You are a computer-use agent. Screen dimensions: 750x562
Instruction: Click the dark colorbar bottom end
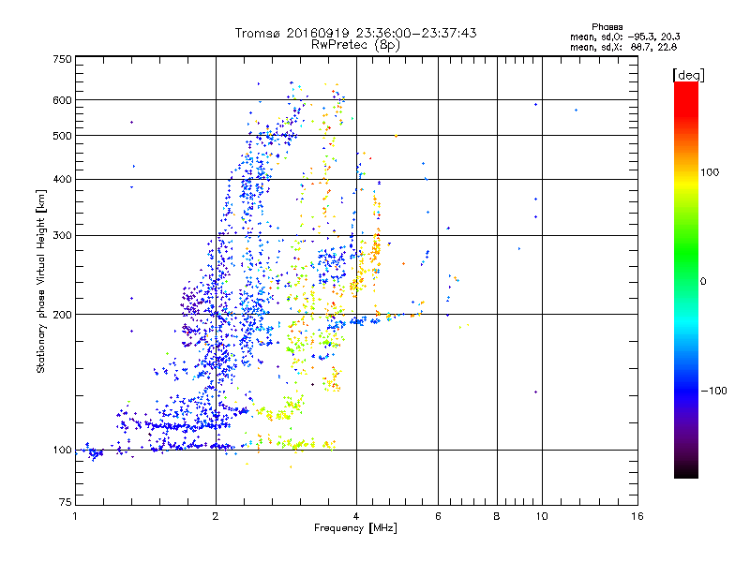(686, 471)
